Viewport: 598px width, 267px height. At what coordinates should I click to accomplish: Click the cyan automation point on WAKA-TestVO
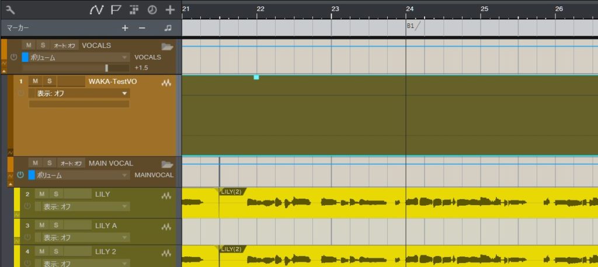click(256, 78)
